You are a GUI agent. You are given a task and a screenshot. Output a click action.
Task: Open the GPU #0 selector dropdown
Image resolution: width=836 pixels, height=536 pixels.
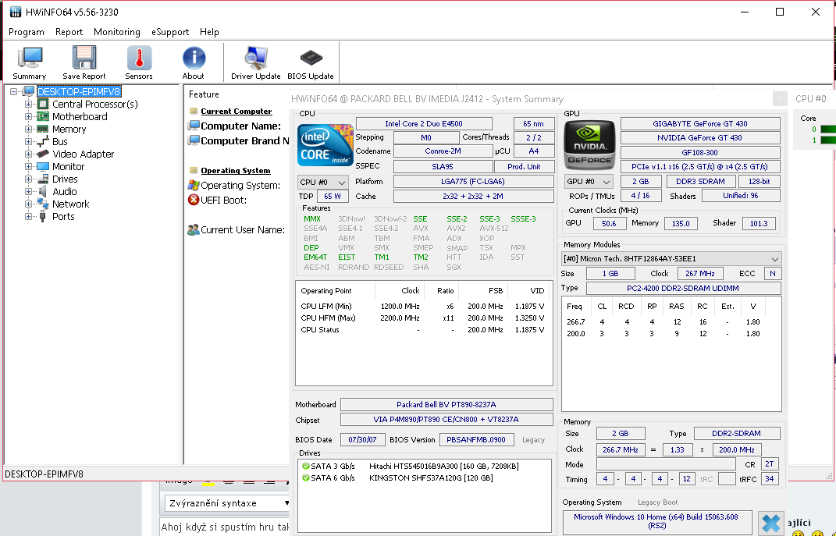pos(588,182)
